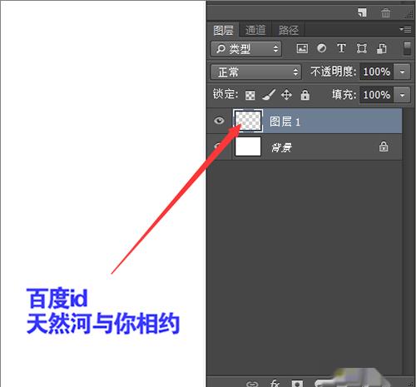
Task: Click the trash delete icon at top
Action: pyautogui.click(x=385, y=12)
